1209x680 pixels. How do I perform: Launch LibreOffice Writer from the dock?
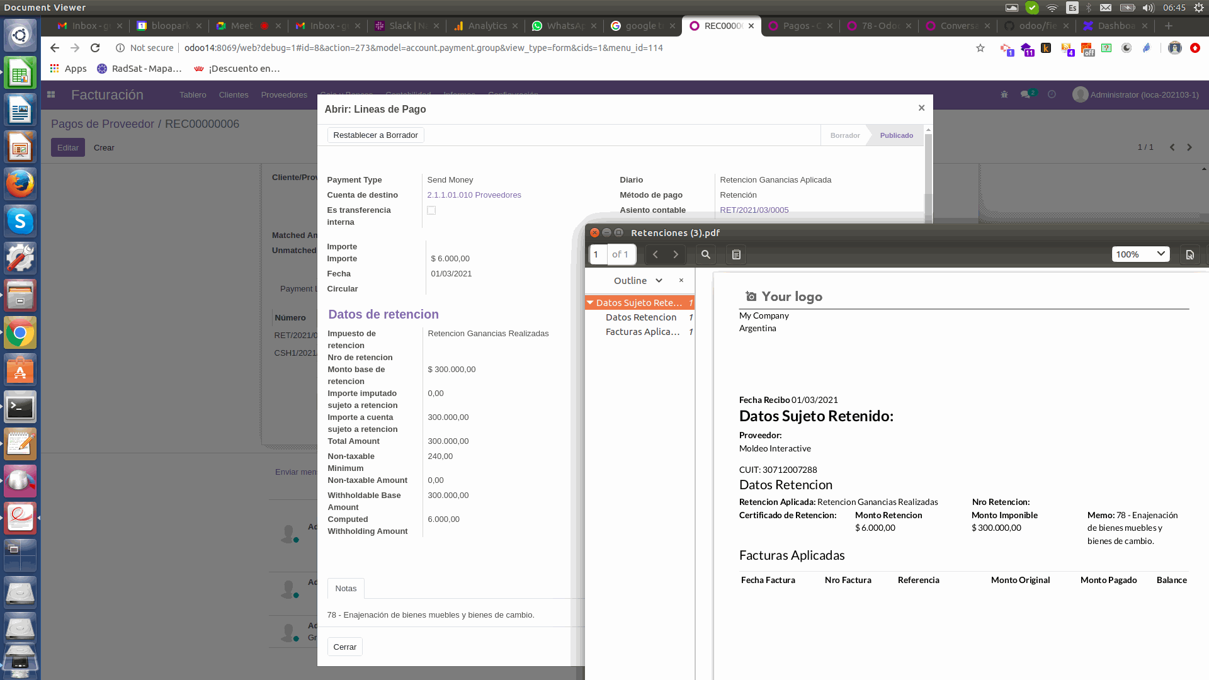coord(20,111)
